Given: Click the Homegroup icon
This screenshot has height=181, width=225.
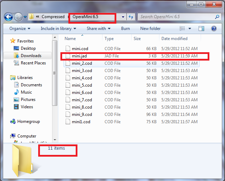Looking at the screenshot, I should (x=13, y=121).
